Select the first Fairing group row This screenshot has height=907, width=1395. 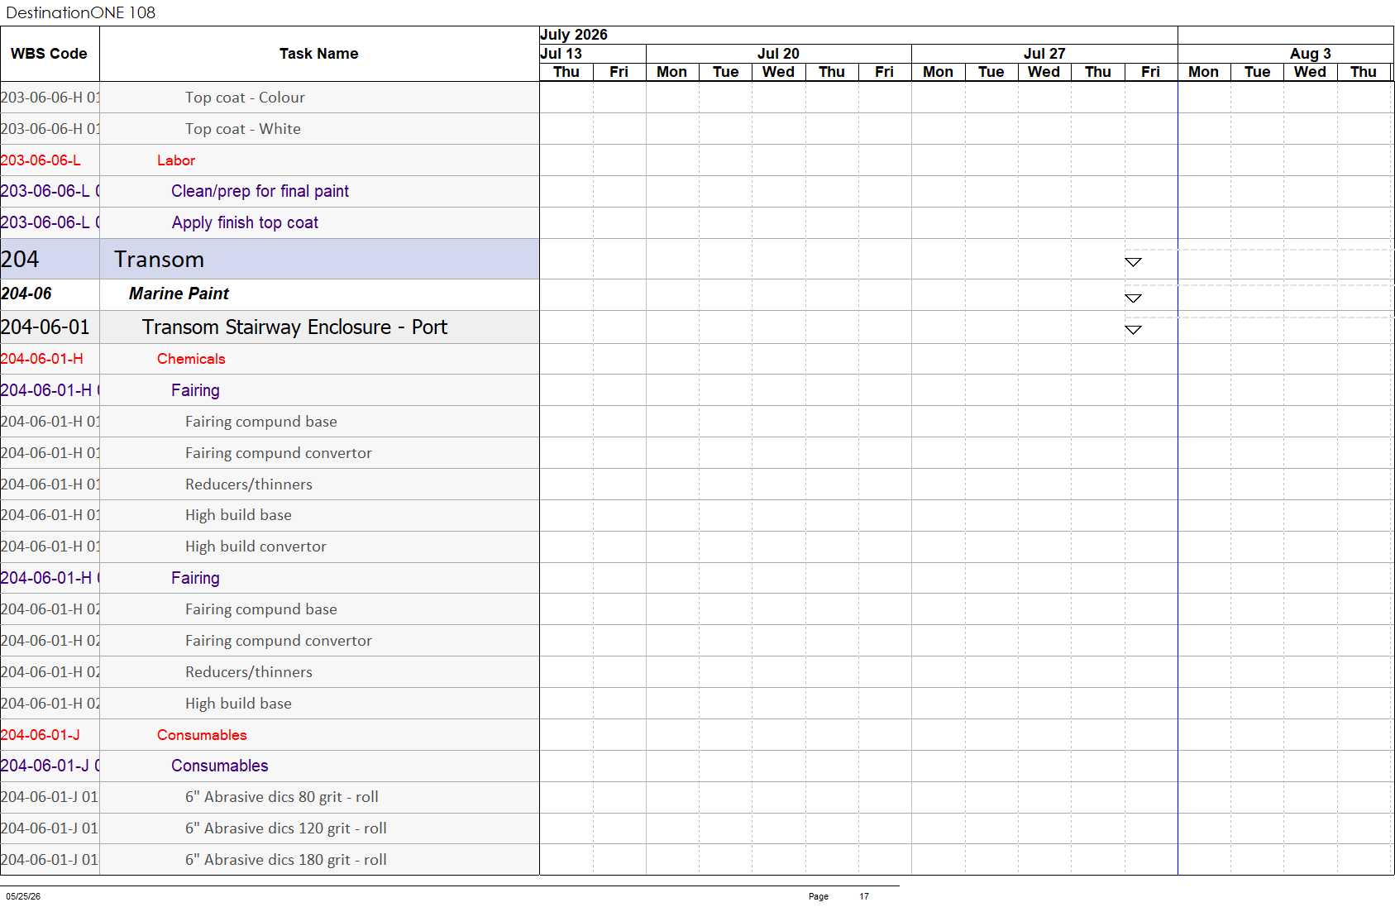click(270, 390)
